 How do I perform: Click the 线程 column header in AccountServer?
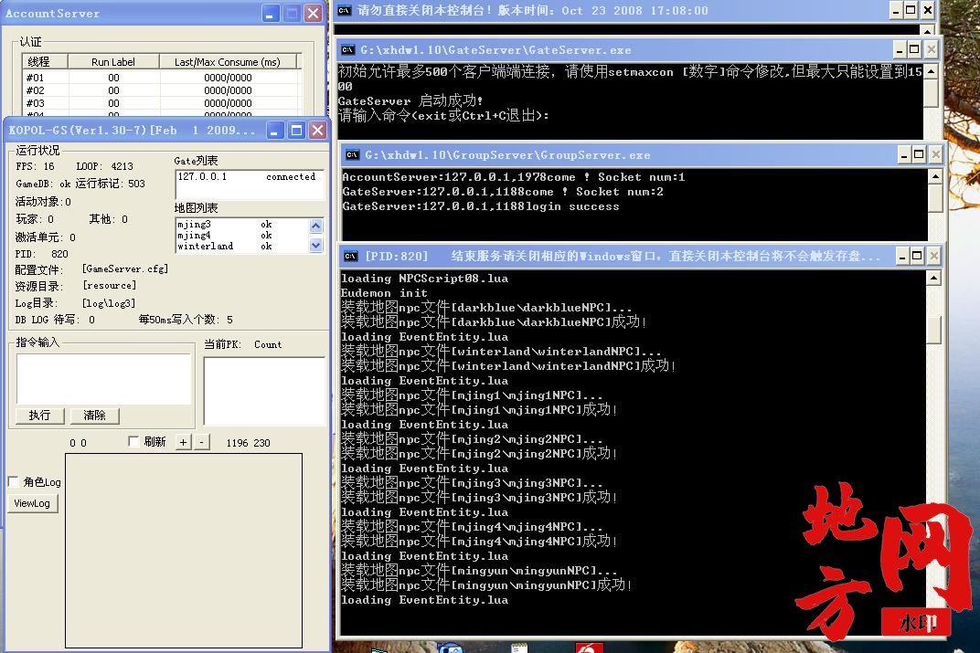[45, 61]
